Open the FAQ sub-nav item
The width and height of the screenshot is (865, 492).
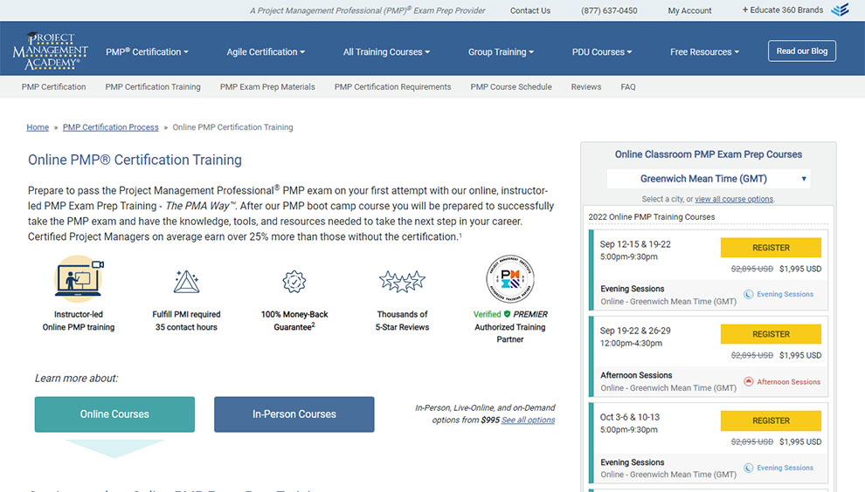point(628,87)
